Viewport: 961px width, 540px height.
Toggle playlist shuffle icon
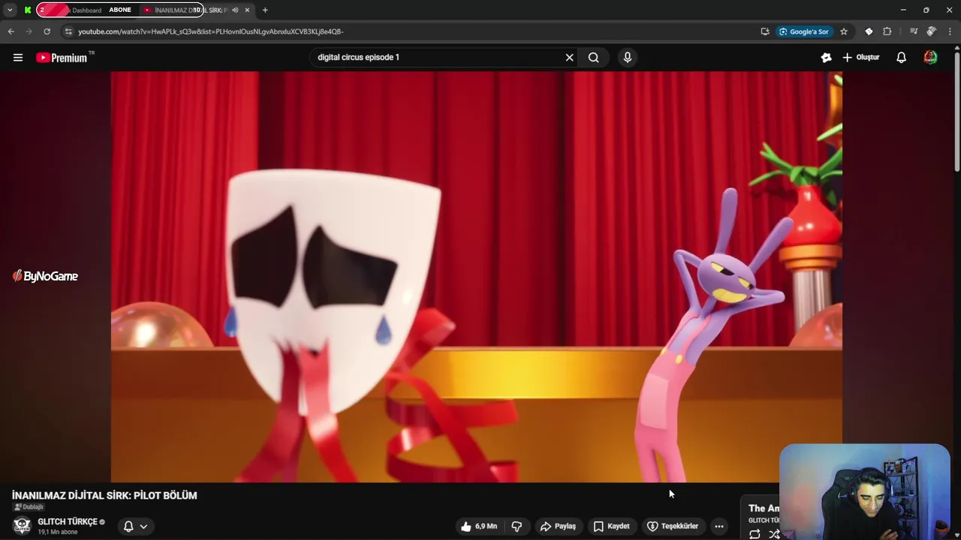[774, 534]
